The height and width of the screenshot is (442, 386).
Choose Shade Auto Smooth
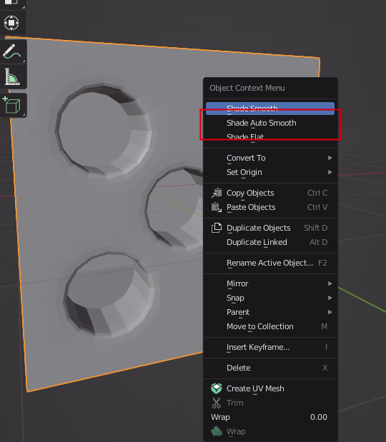[270, 123]
